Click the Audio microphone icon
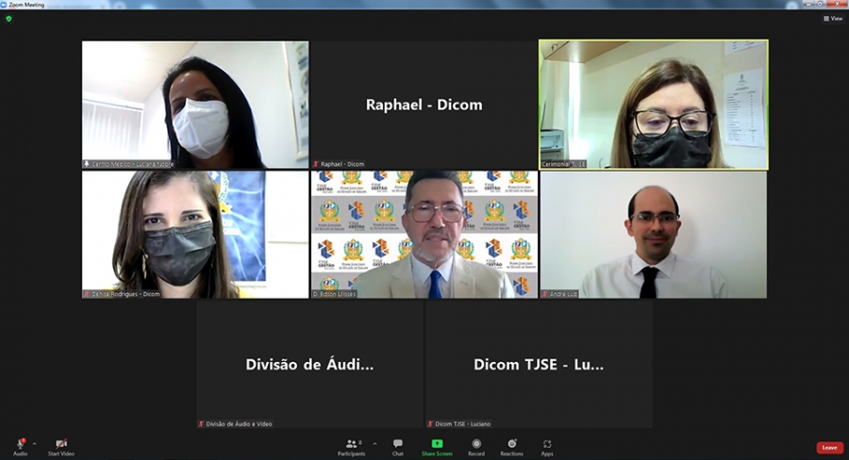The image size is (849, 460). [20, 443]
